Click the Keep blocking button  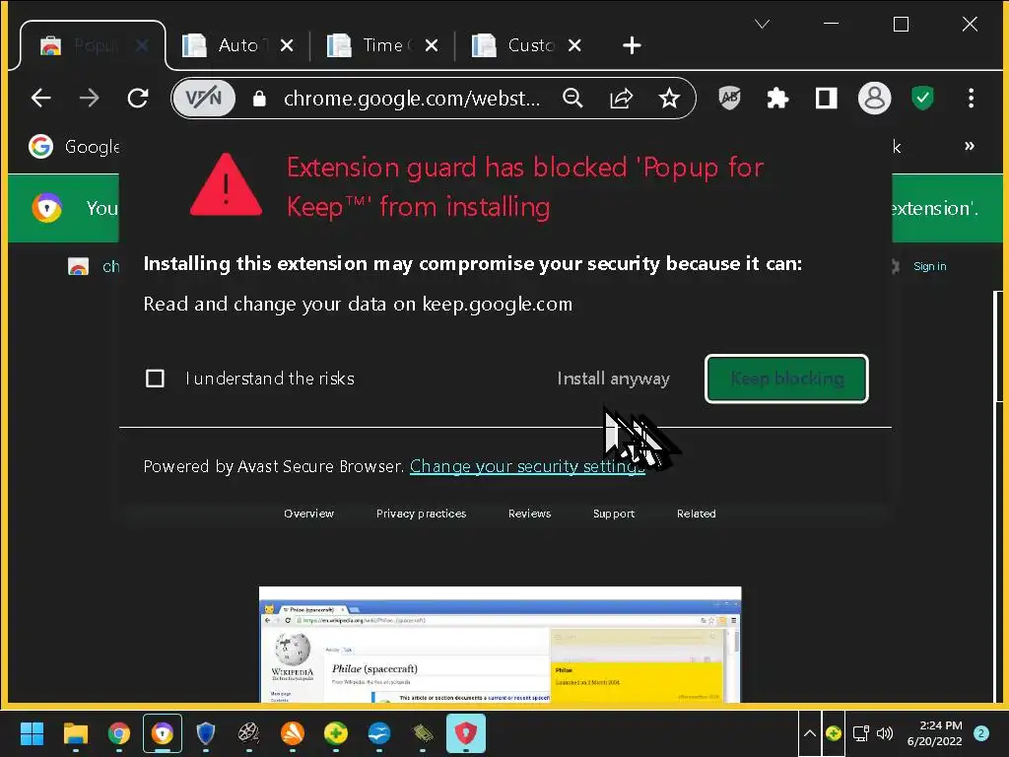click(786, 378)
